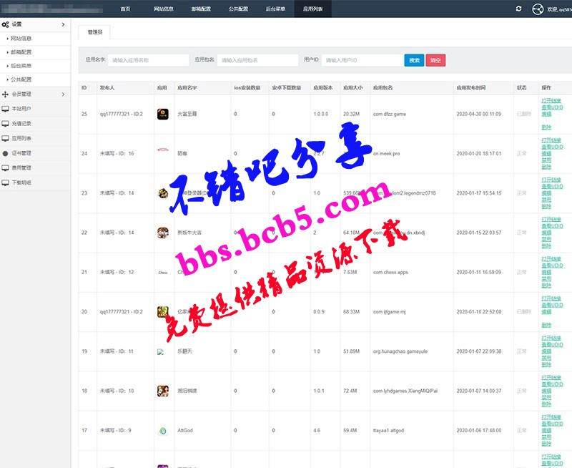This screenshot has height=468, width=572.
Task: Click the gear icon beside 设置
Action: click(x=6, y=24)
